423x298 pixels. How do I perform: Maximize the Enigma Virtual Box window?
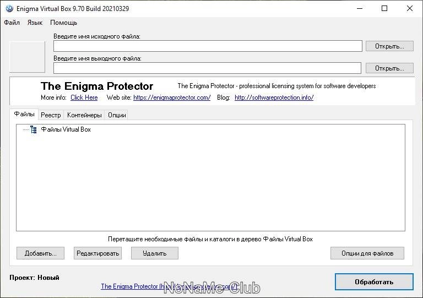[384, 8]
